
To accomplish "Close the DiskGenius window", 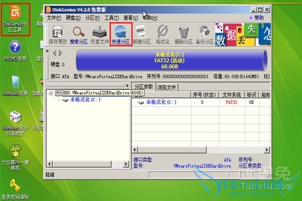I will coord(267,10).
